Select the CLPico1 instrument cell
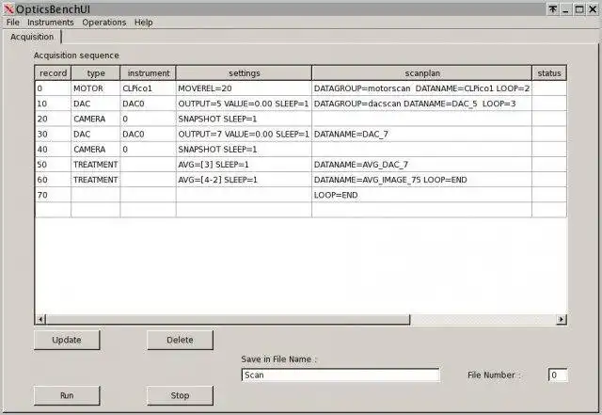 coord(149,88)
